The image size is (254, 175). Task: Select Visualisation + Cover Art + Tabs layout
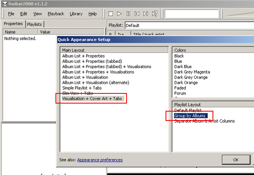pos(92,98)
